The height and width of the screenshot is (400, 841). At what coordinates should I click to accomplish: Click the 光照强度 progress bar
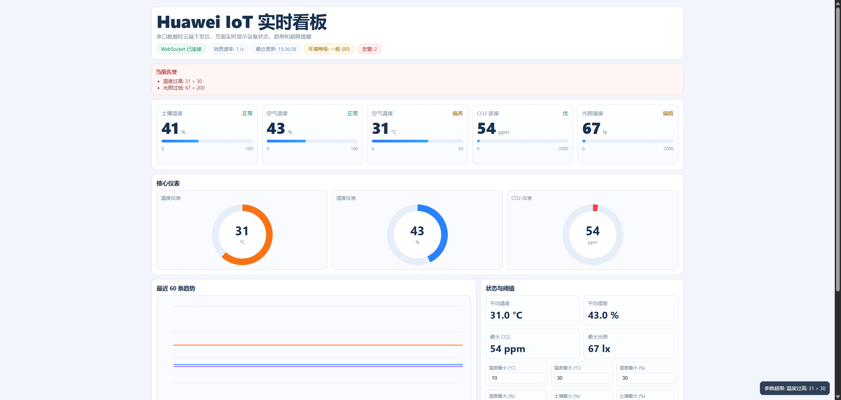[x=627, y=141]
